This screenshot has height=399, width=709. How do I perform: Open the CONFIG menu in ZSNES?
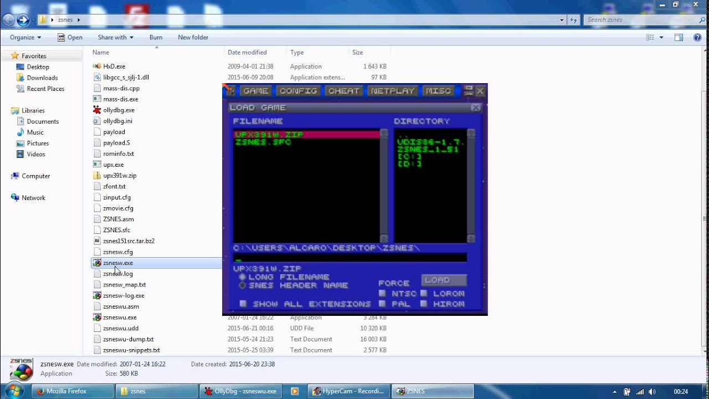(298, 91)
